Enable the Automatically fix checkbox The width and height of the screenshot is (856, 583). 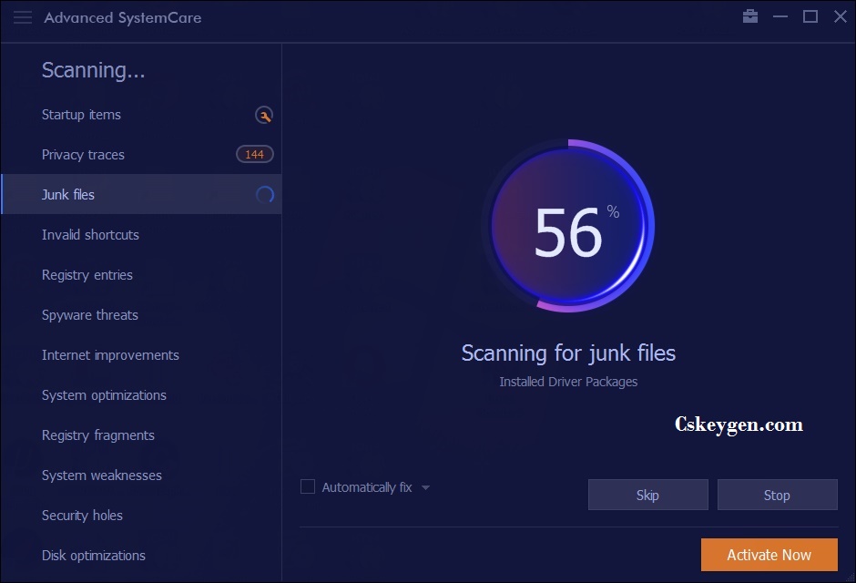tap(308, 486)
